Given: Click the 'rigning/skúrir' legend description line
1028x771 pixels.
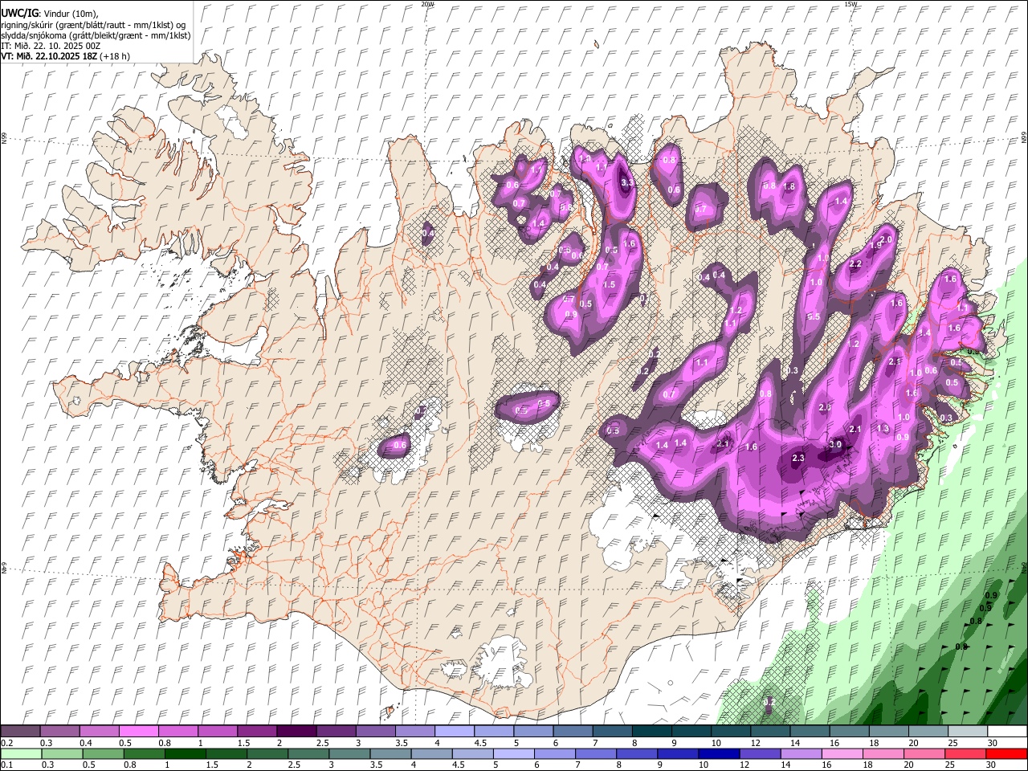Looking at the screenshot, I should (x=94, y=25).
